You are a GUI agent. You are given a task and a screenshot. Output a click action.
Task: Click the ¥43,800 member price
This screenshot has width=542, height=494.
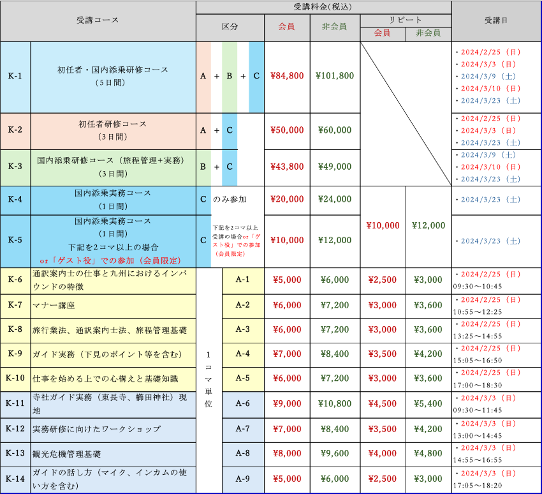coord(287,167)
